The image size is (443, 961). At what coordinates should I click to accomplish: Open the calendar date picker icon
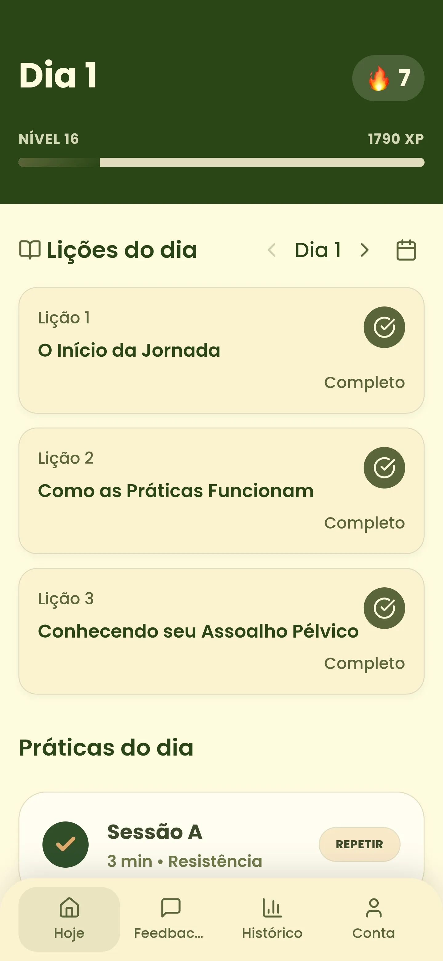[406, 250]
